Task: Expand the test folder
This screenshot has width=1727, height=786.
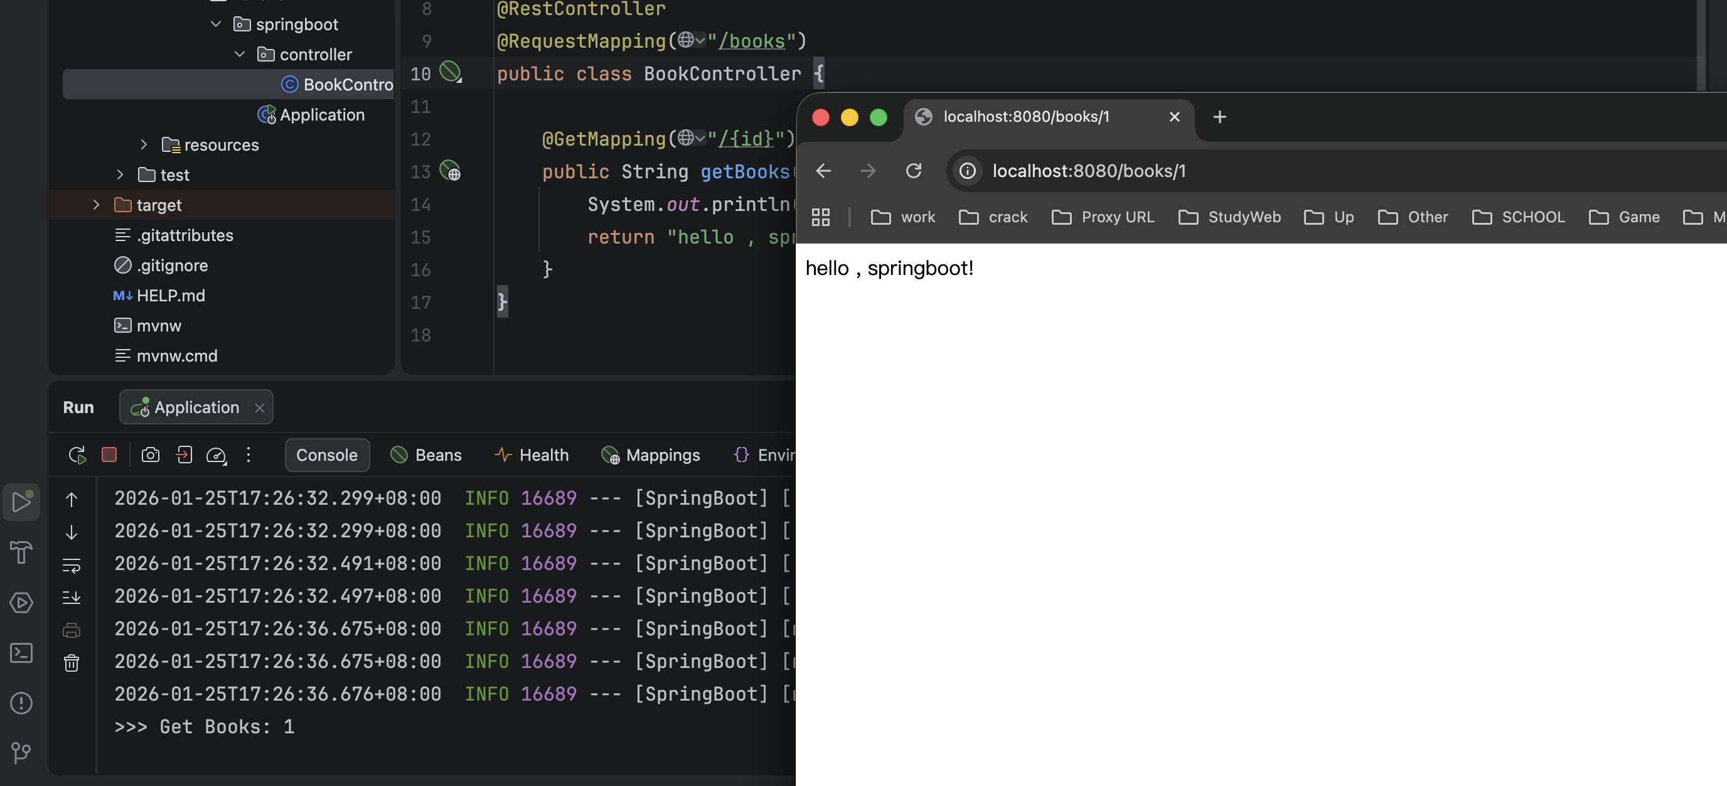Action: click(120, 175)
